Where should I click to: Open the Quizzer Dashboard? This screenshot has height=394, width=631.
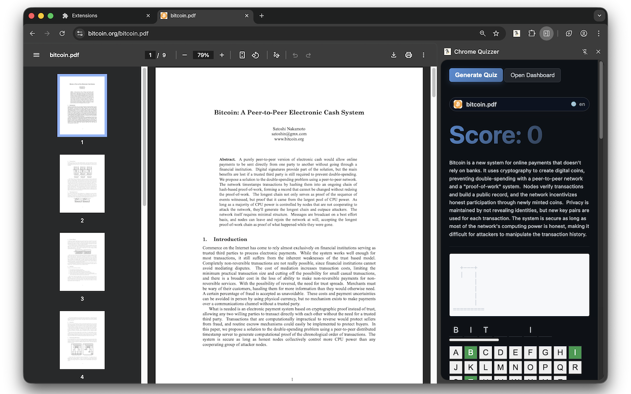pos(532,75)
